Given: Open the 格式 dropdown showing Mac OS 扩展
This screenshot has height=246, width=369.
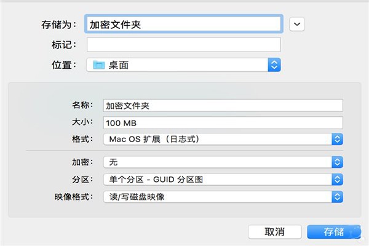Looking at the screenshot, I should pyautogui.click(x=221, y=139).
